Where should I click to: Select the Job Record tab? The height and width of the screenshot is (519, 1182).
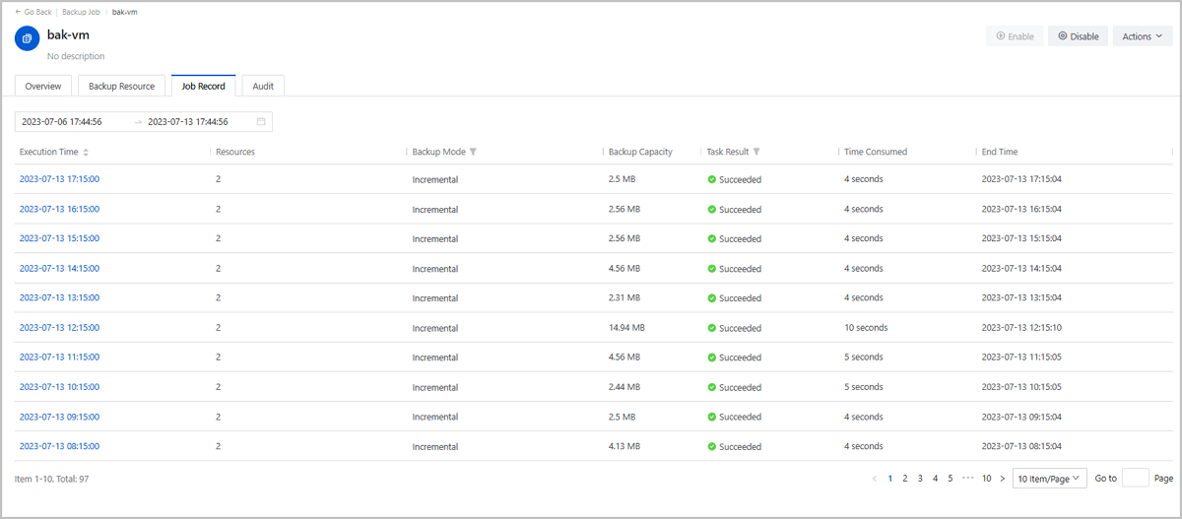click(203, 86)
